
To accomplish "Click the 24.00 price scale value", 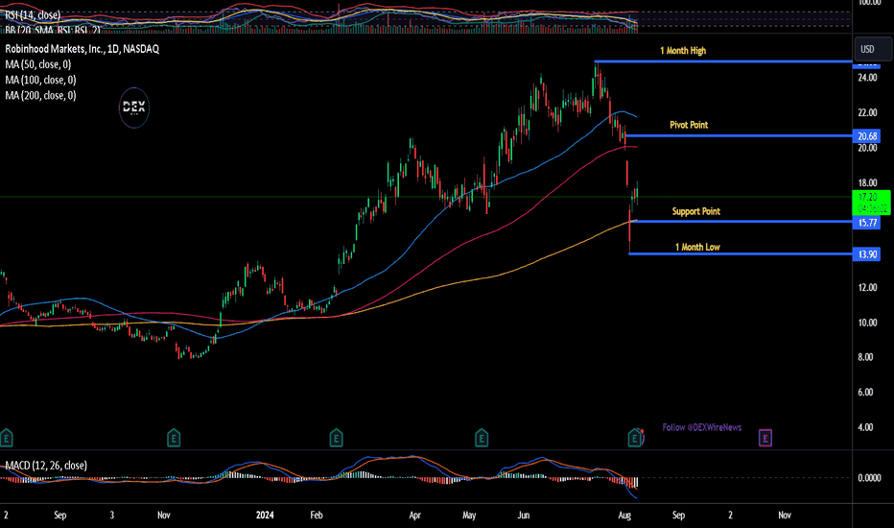I will point(867,78).
